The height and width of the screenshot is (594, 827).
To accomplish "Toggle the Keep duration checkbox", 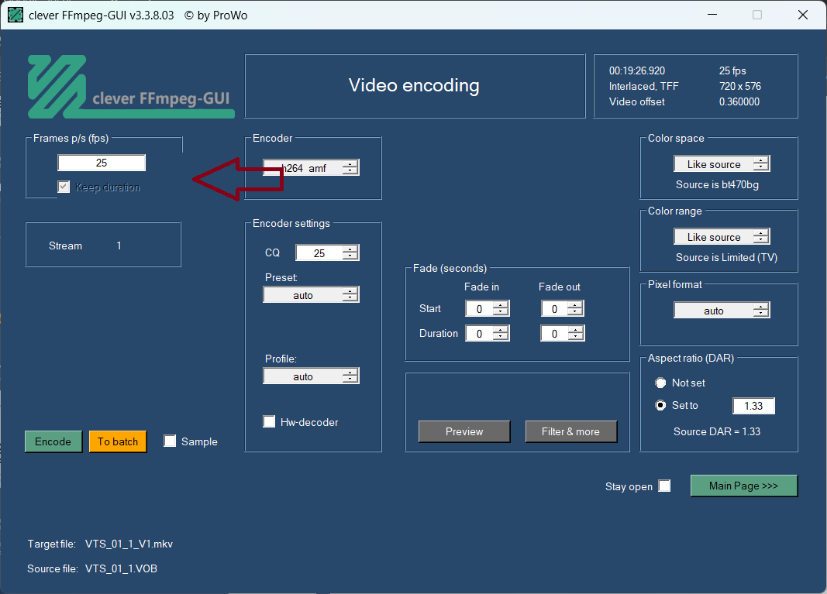I will (x=64, y=187).
